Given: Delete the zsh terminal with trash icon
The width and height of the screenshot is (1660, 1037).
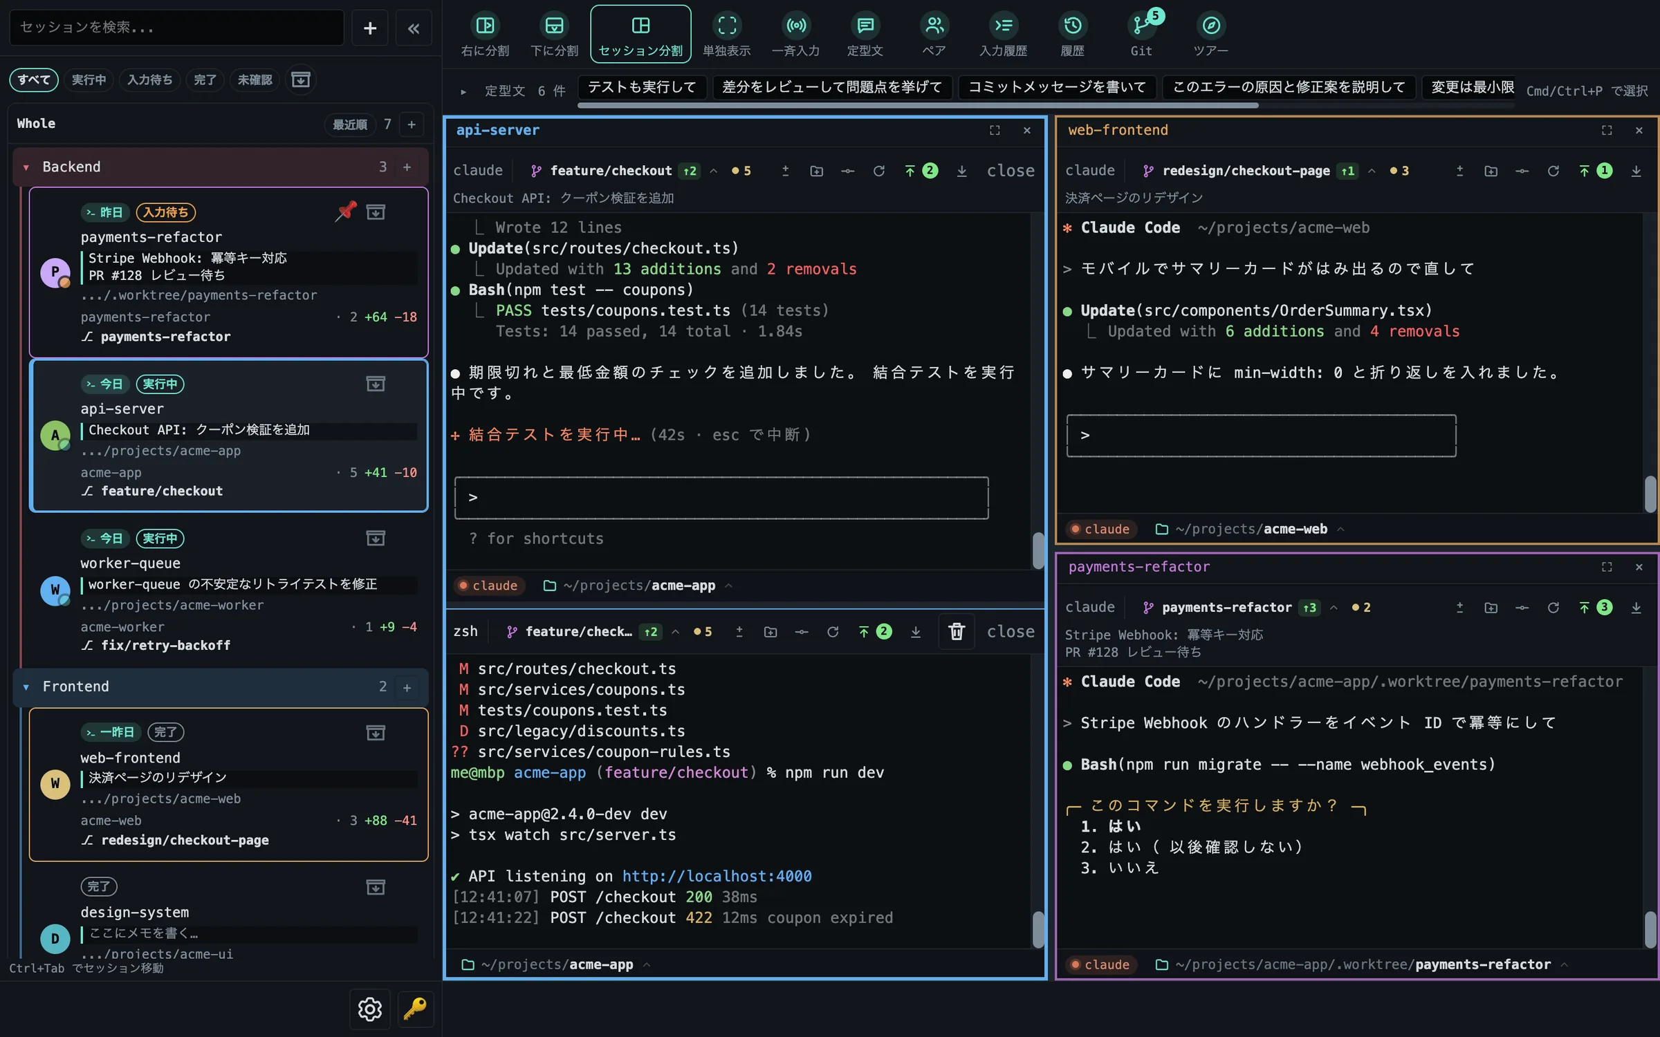Looking at the screenshot, I should [957, 631].
